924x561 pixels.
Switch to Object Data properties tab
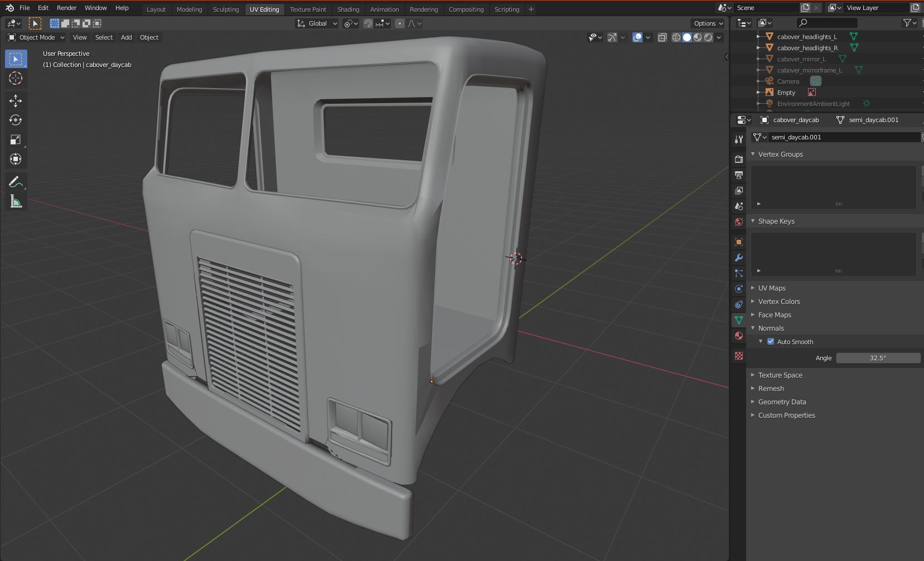(739, 320)
